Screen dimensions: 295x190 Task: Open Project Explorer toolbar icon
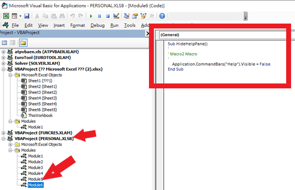click(x=126, y=16)
